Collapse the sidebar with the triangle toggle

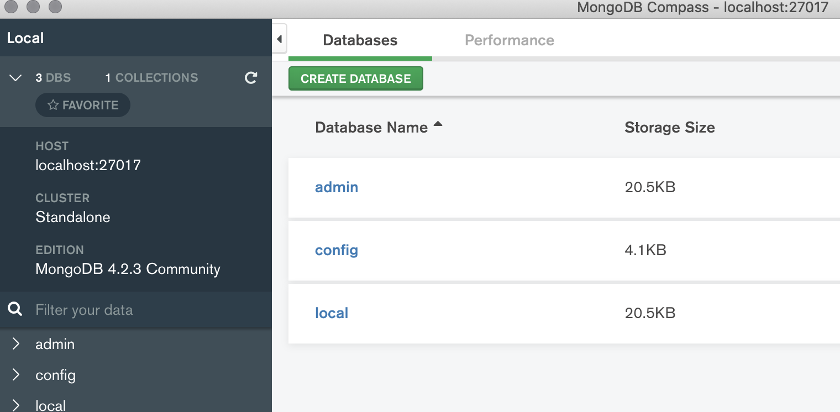tap(279, 39)
